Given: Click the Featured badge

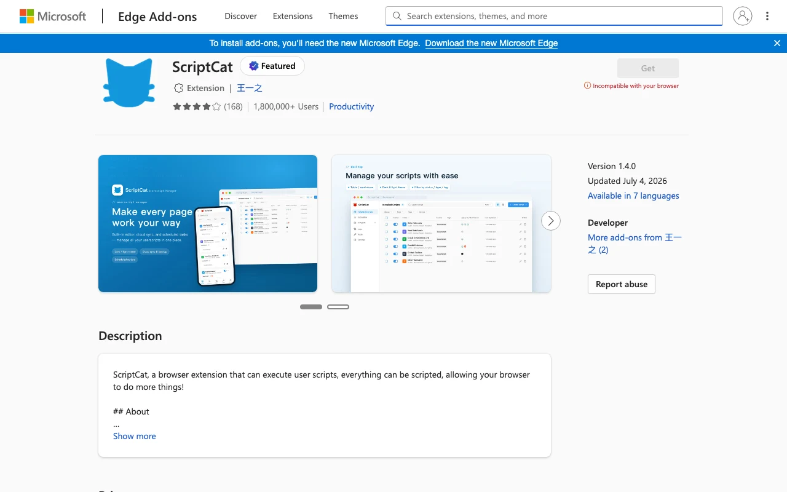Looking at the screenshot, I should click(272, 66).
